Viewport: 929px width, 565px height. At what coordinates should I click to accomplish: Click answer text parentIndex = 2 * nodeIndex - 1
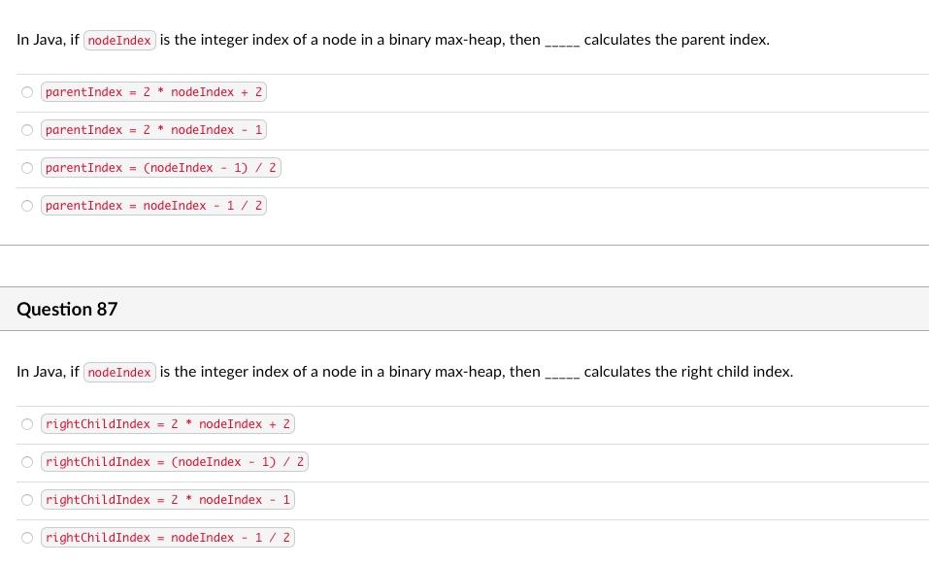tap(153, 130)
